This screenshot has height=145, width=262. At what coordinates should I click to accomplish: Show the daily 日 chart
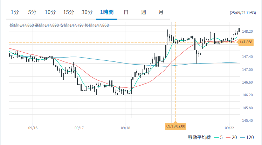[x=126, y=12]
